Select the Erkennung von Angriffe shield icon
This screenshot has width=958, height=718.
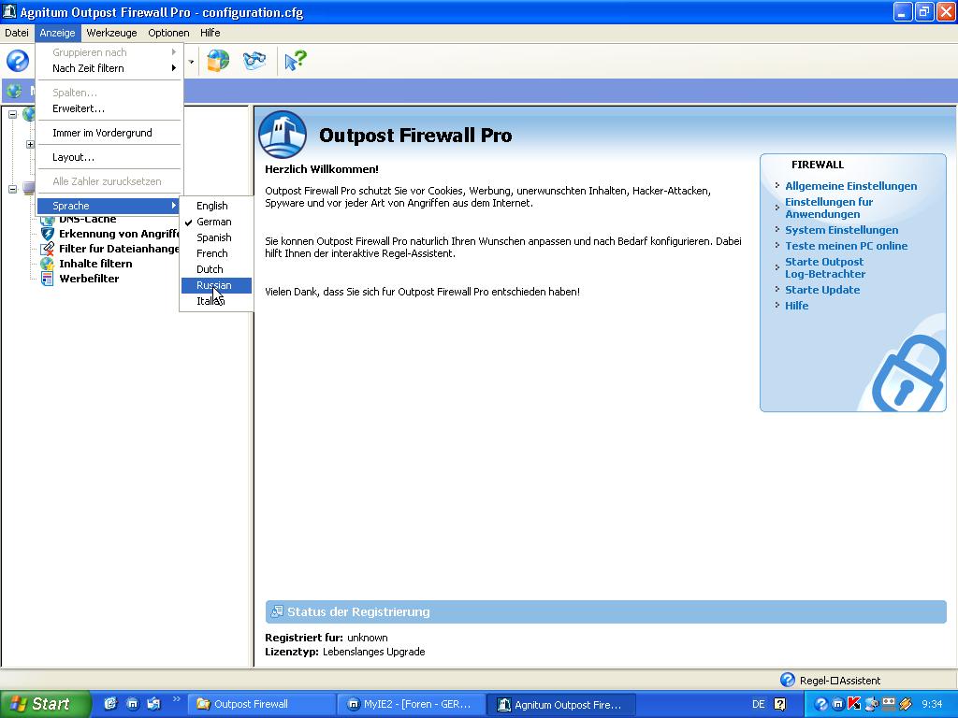pyautogui.click(x=47, y=233)
